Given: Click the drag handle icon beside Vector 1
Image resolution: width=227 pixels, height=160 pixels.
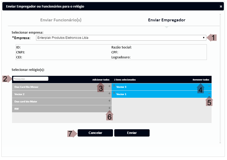Looking at the screenshot, I should pyautogui.click(x=114, y=93).
